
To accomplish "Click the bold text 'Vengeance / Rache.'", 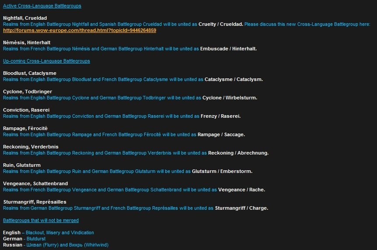I will coord(241,190).
